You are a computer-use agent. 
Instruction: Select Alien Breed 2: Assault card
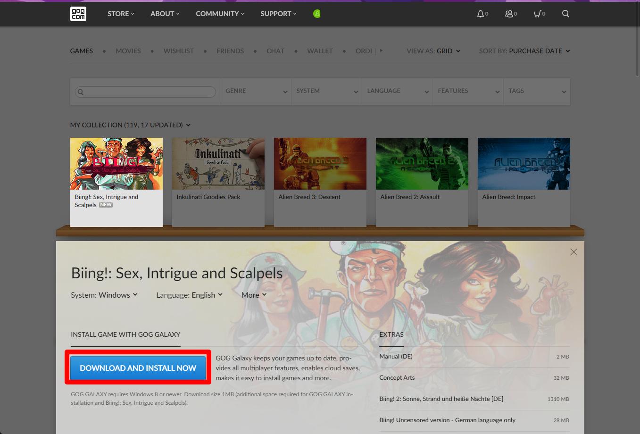point(422,182)
